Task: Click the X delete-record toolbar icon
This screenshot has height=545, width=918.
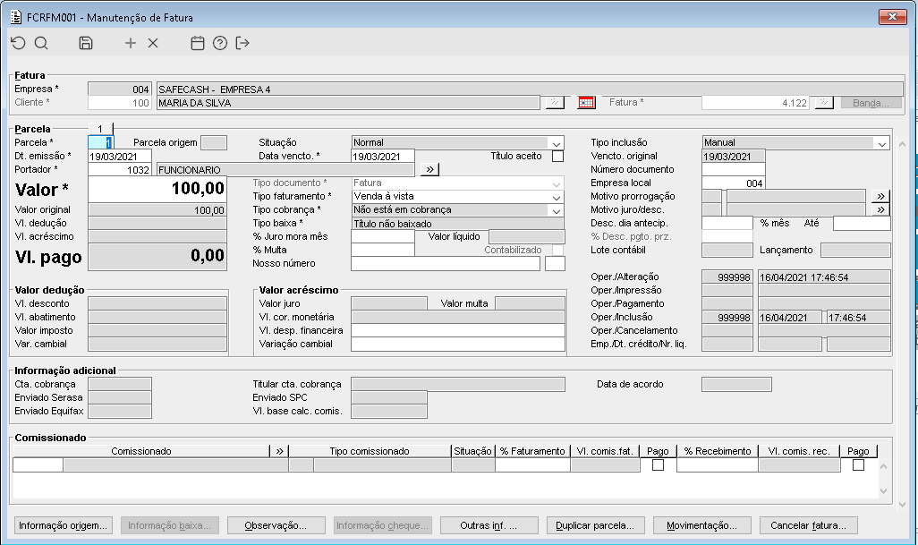Action: (153, 43)
